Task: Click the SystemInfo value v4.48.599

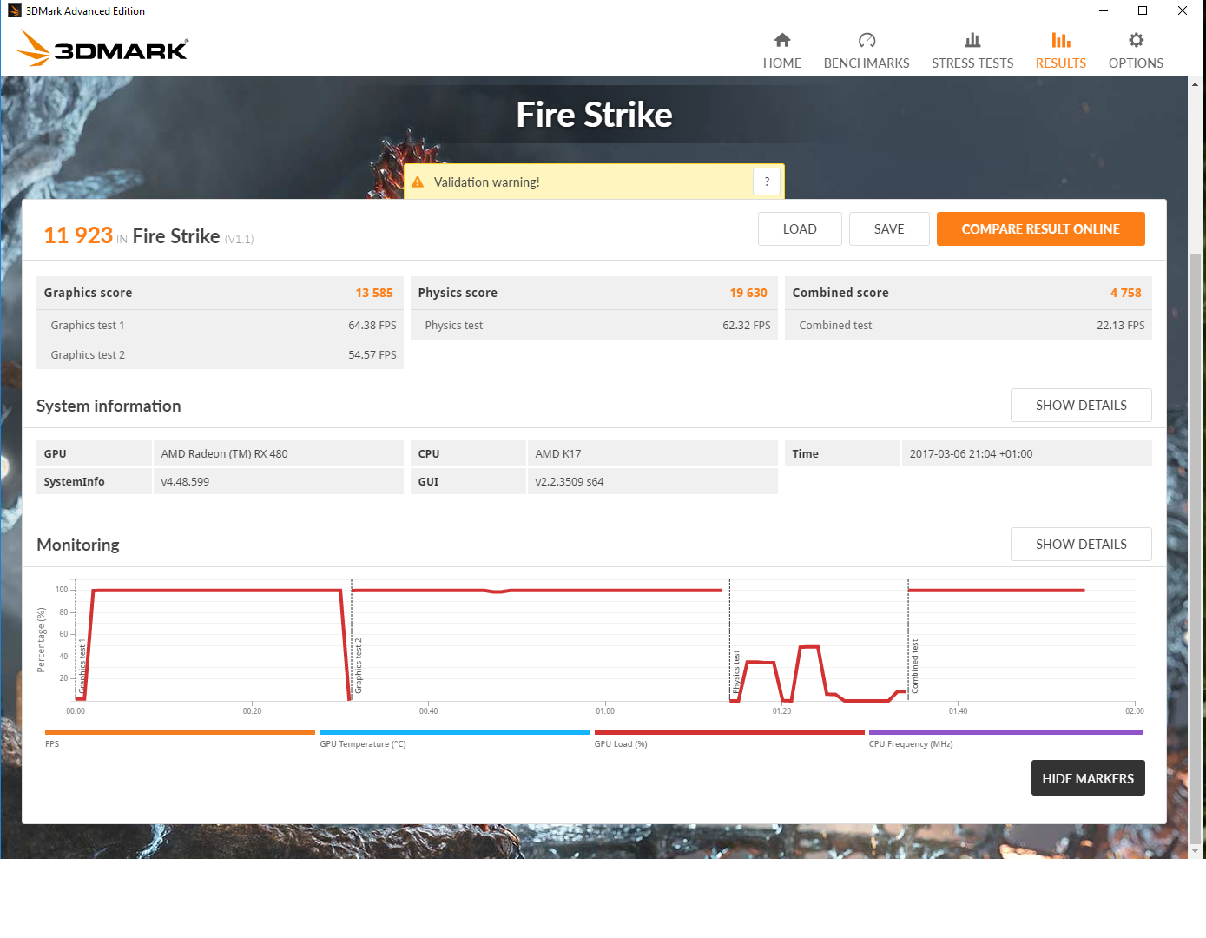Action: pos(185,482)
